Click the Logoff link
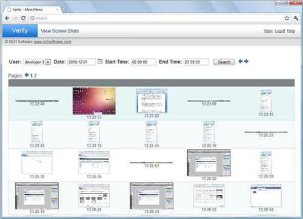303x219 pixels. 280,31
